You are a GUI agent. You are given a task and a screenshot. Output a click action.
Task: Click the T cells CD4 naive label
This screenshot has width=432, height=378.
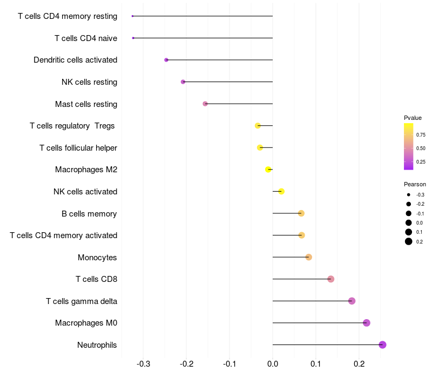pyautogui.click(x=86, y=38)
